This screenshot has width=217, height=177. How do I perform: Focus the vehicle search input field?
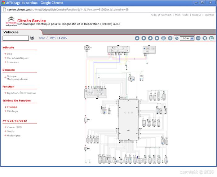(16, 38)
